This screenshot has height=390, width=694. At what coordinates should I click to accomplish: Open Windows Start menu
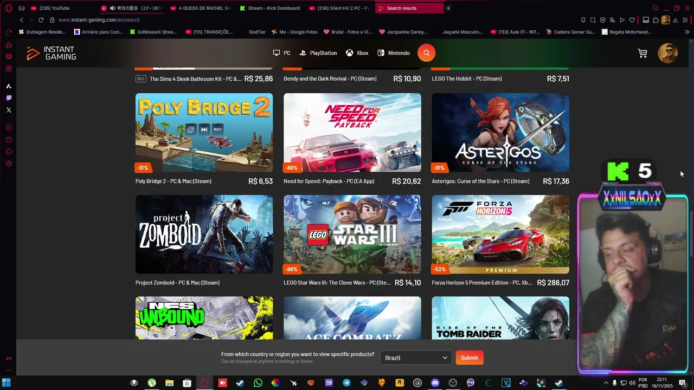pos(7,383)
